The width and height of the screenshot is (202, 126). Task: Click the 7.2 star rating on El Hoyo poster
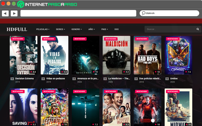click(95, 124)
